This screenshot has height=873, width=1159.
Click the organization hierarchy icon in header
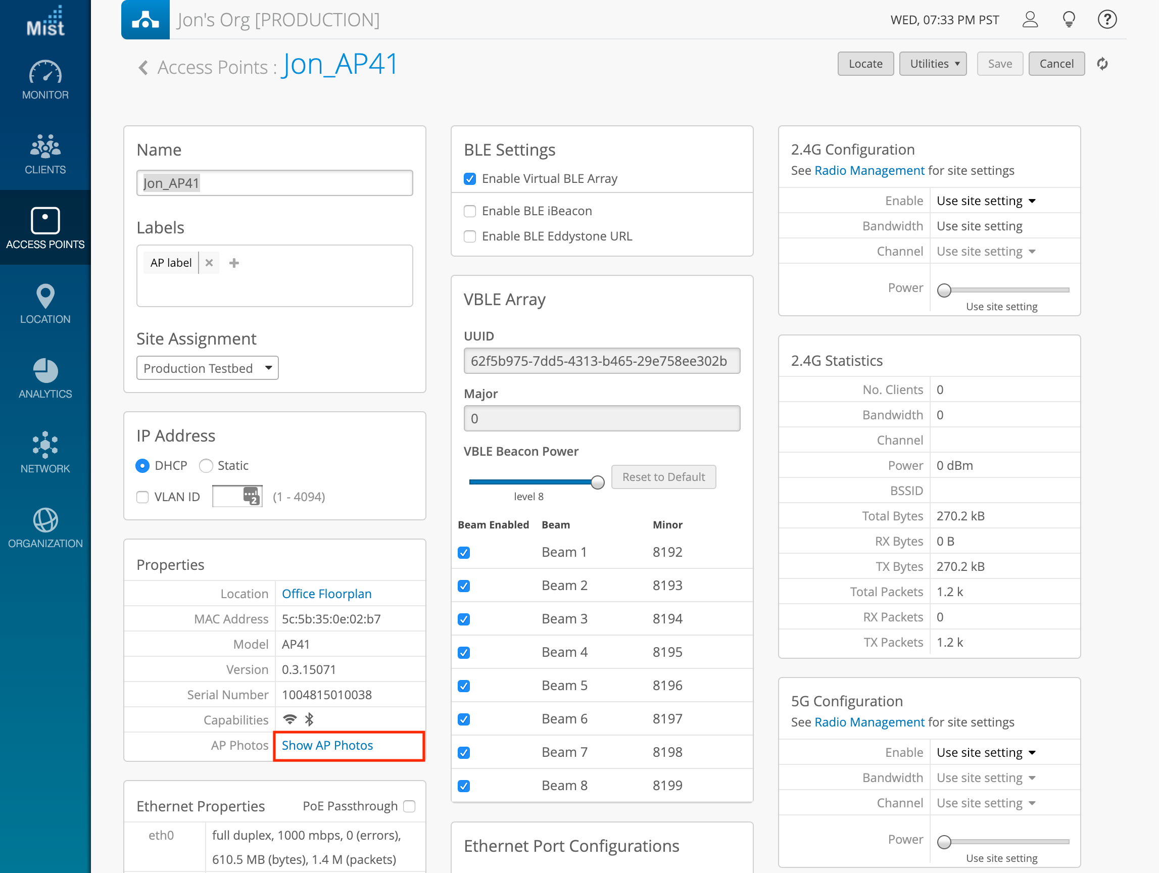point(145,20)
